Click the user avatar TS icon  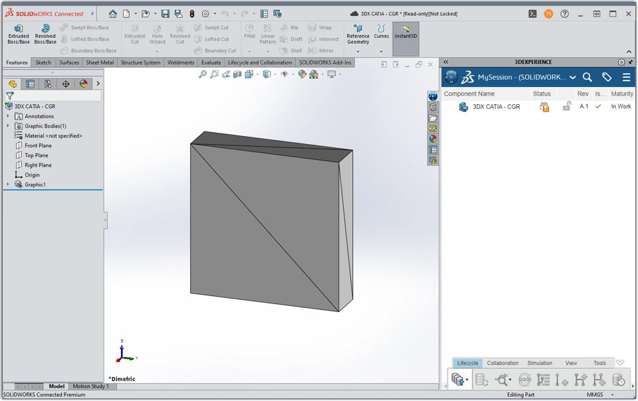coord(548,14)
